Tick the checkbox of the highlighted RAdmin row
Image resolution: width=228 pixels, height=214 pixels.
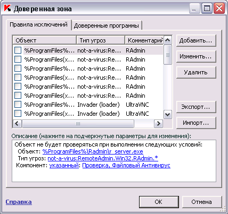tap(18, 50)
